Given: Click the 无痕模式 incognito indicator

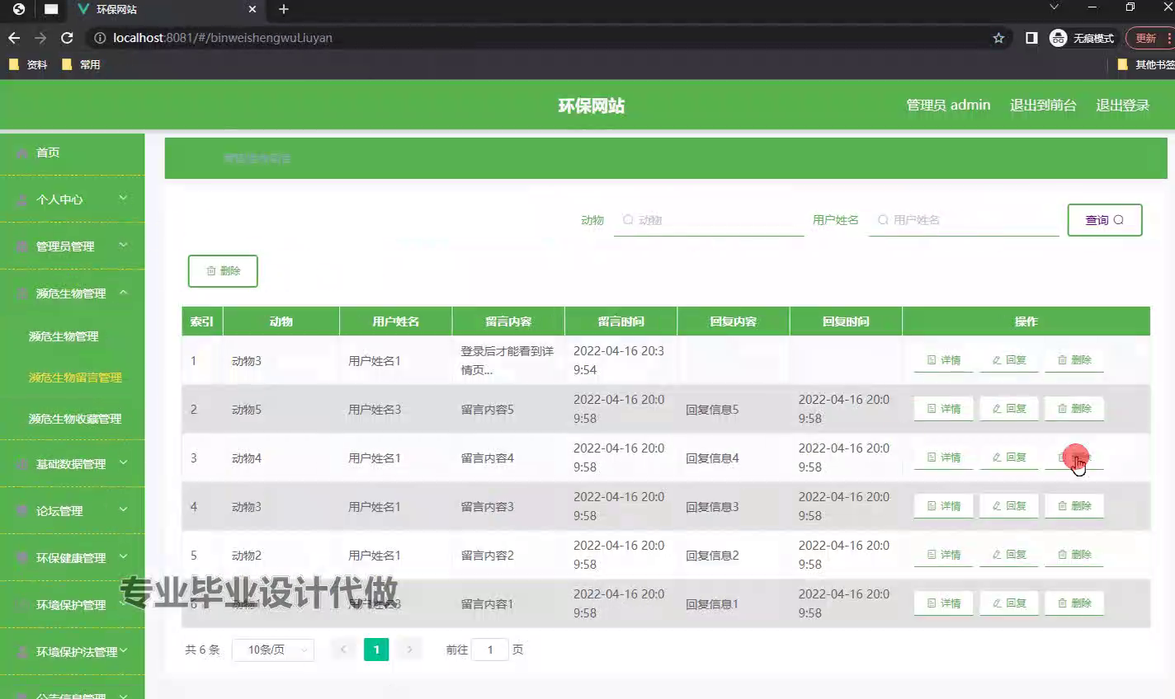Looking at the screenshot, I should (x=1082, y=38).
